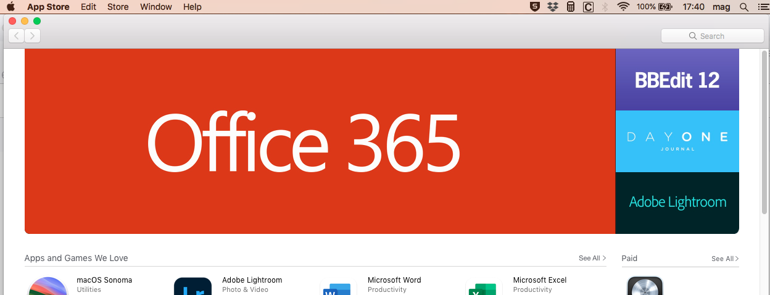Open the BBEdit 12 banner
770x295 pixels.
point(677,80)
